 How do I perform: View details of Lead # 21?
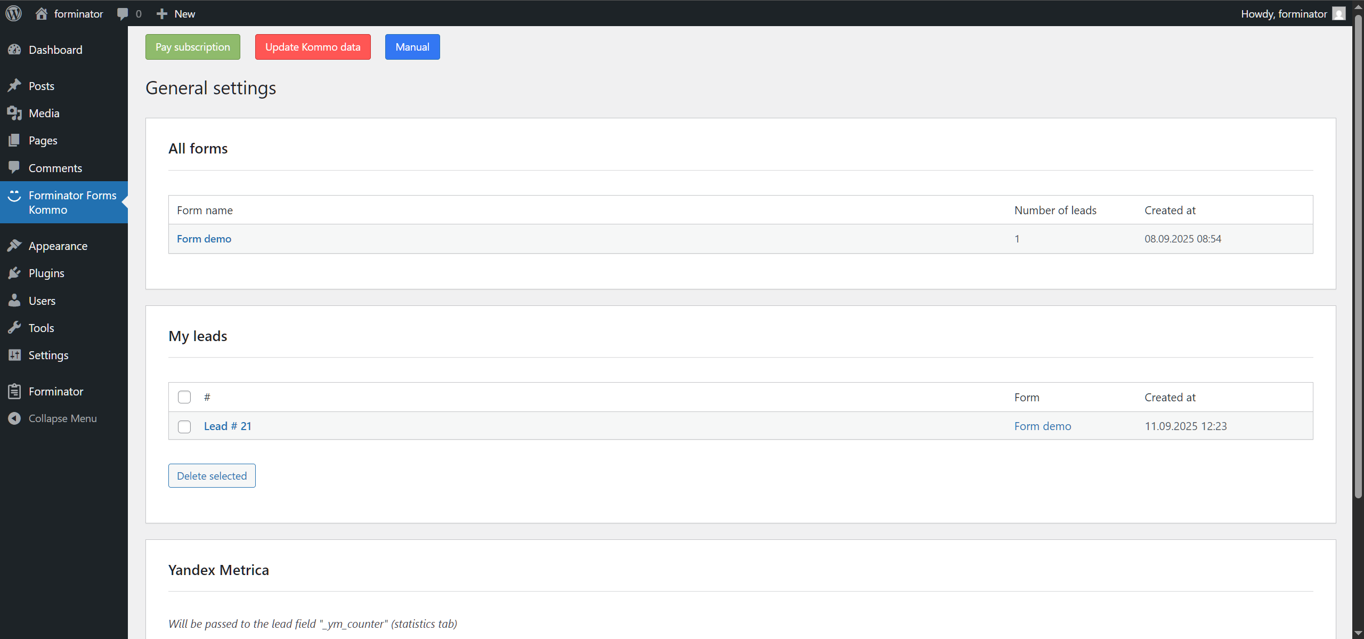pyautogui.click(x=228, y=426)
